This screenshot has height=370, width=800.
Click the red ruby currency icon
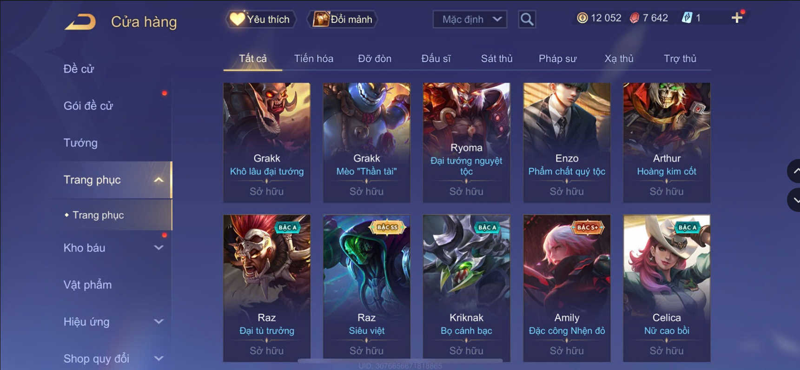635,18
